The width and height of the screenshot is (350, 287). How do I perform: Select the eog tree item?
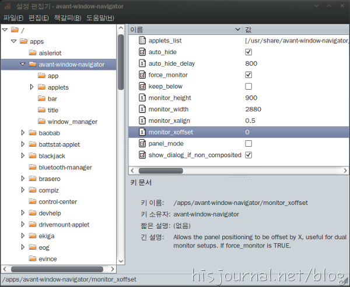(44, 247)
